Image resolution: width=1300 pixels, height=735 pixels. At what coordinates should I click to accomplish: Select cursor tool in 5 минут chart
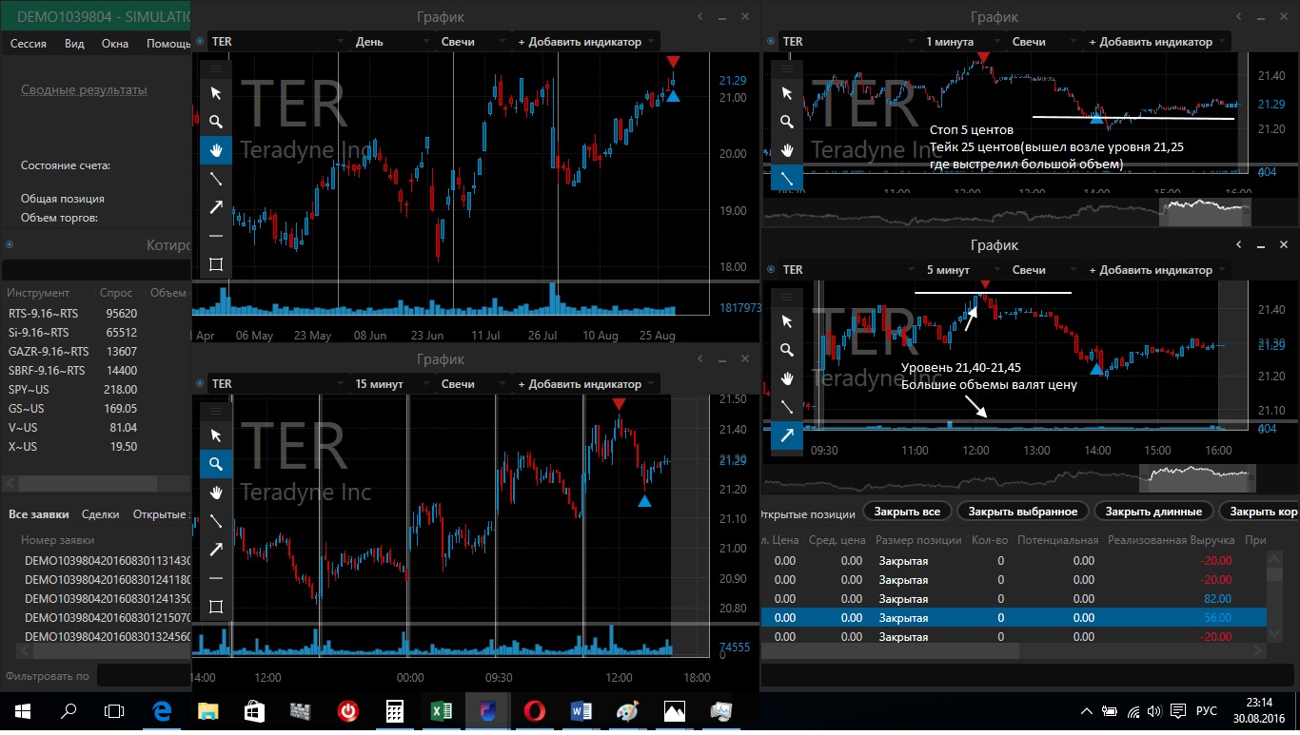787,321
